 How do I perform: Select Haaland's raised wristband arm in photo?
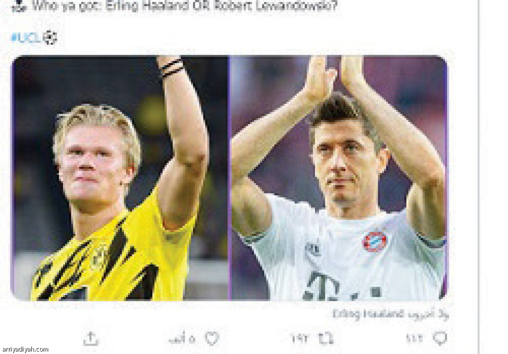[x=181, y=130]
